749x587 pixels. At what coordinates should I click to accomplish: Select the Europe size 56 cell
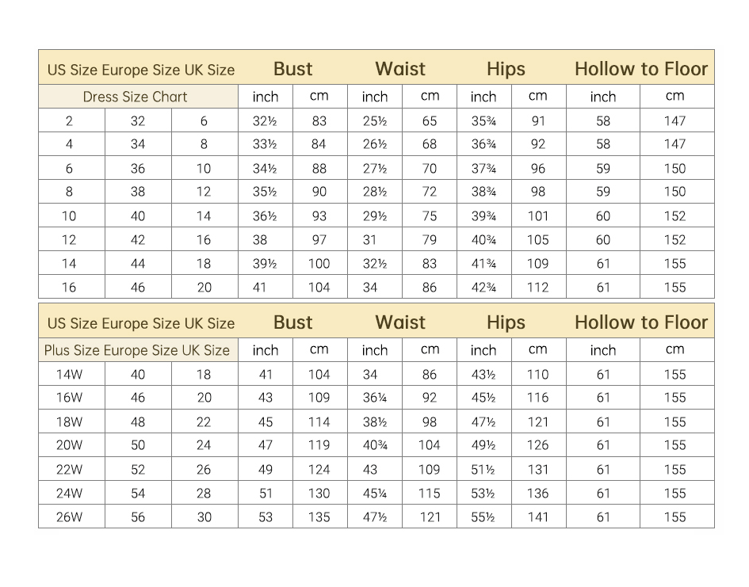pyautogui.click(x=138, y=516)
